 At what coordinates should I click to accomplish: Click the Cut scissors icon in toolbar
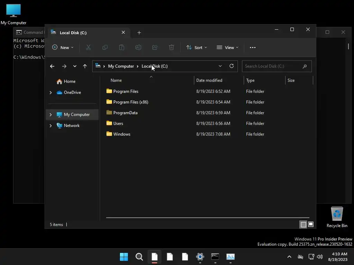click(88, 47)
